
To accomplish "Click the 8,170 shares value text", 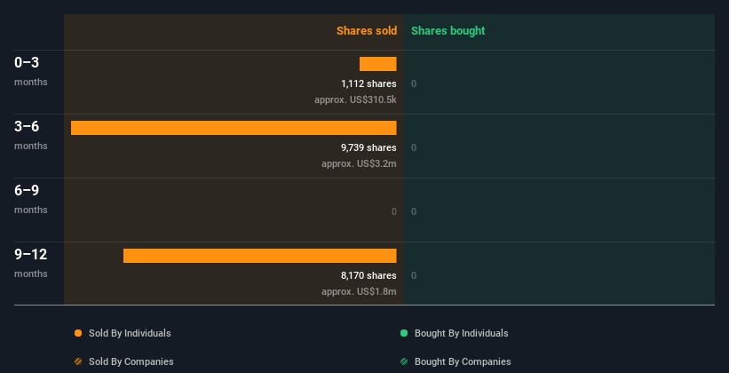I will tap(368, 275).
